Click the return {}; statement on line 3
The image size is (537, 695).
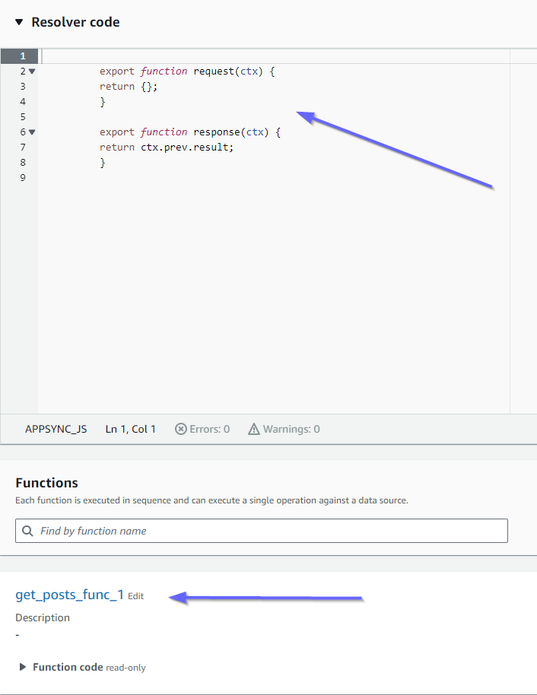[128, 86]
